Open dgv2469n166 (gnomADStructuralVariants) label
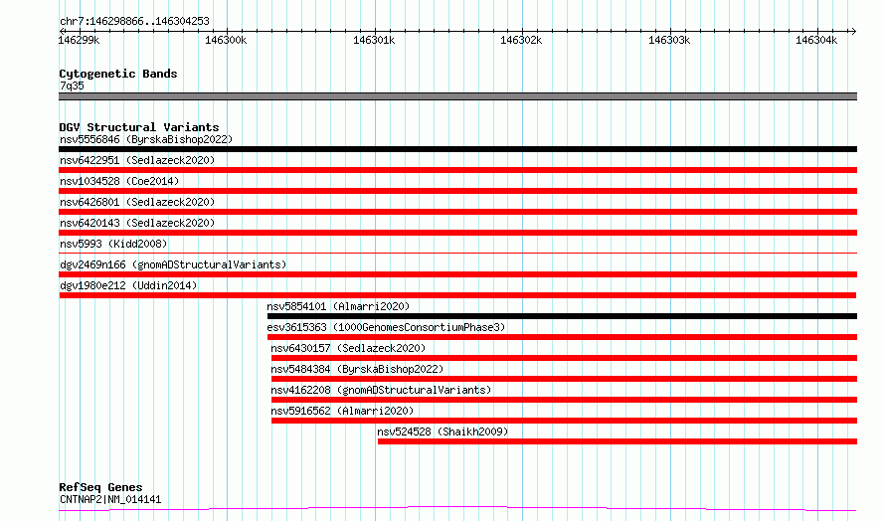 tap(173, 264)
